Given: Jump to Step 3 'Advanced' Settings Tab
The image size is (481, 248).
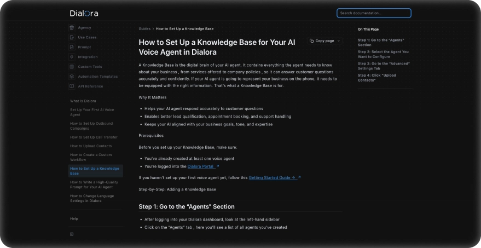Looking at the screenshot, I should coord(384,66).
